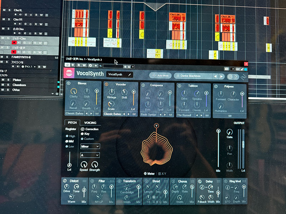Switch to the XY pad view
Viewport: 286px width, 214px height.
162,174
